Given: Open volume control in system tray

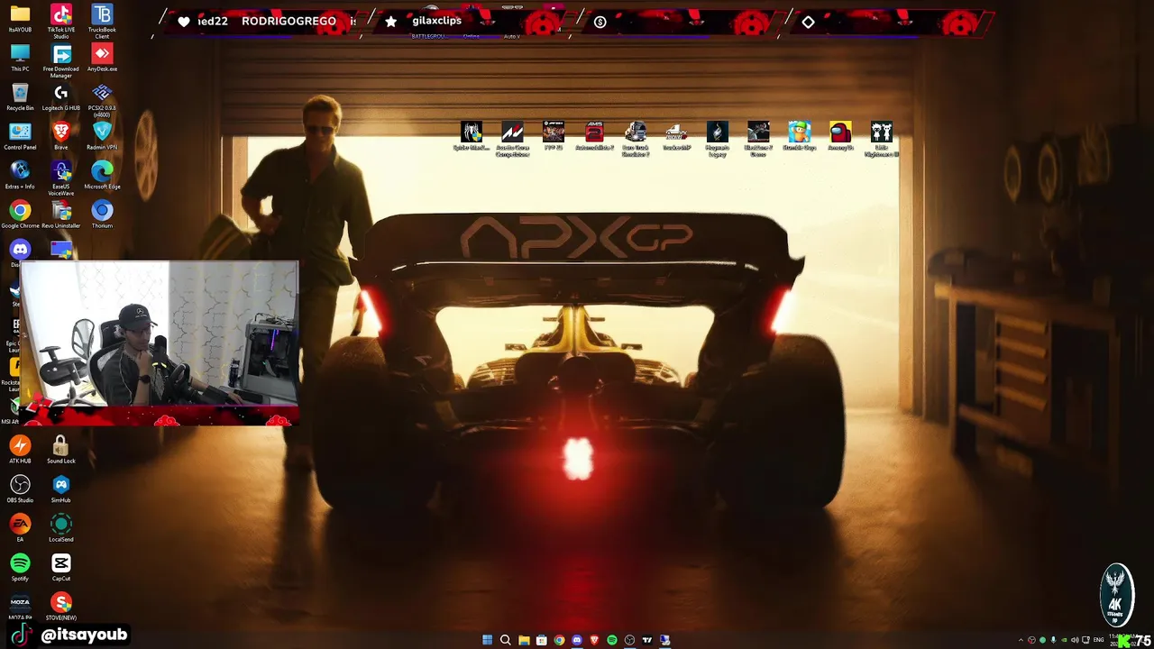Looking at the screenshot, I should coord(1075,640).
